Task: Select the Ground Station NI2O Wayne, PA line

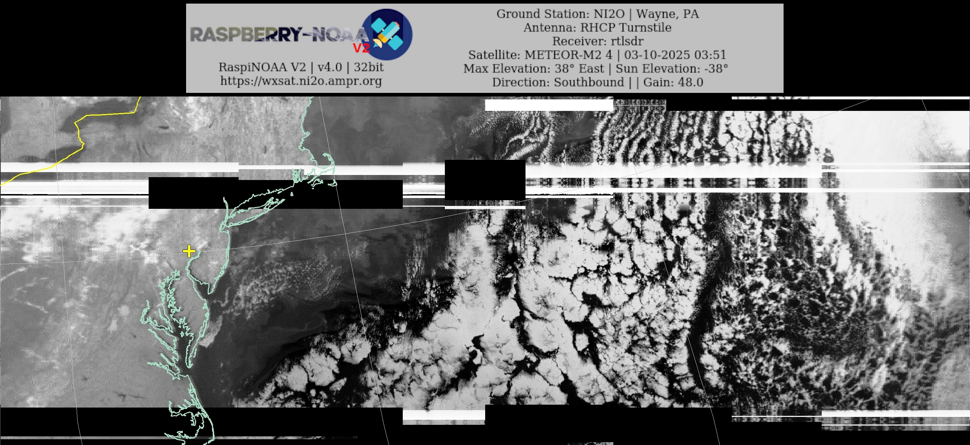Action: coord(597,14)
